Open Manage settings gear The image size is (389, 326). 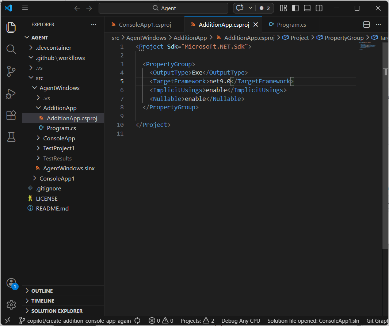click(x=11, y=305)
